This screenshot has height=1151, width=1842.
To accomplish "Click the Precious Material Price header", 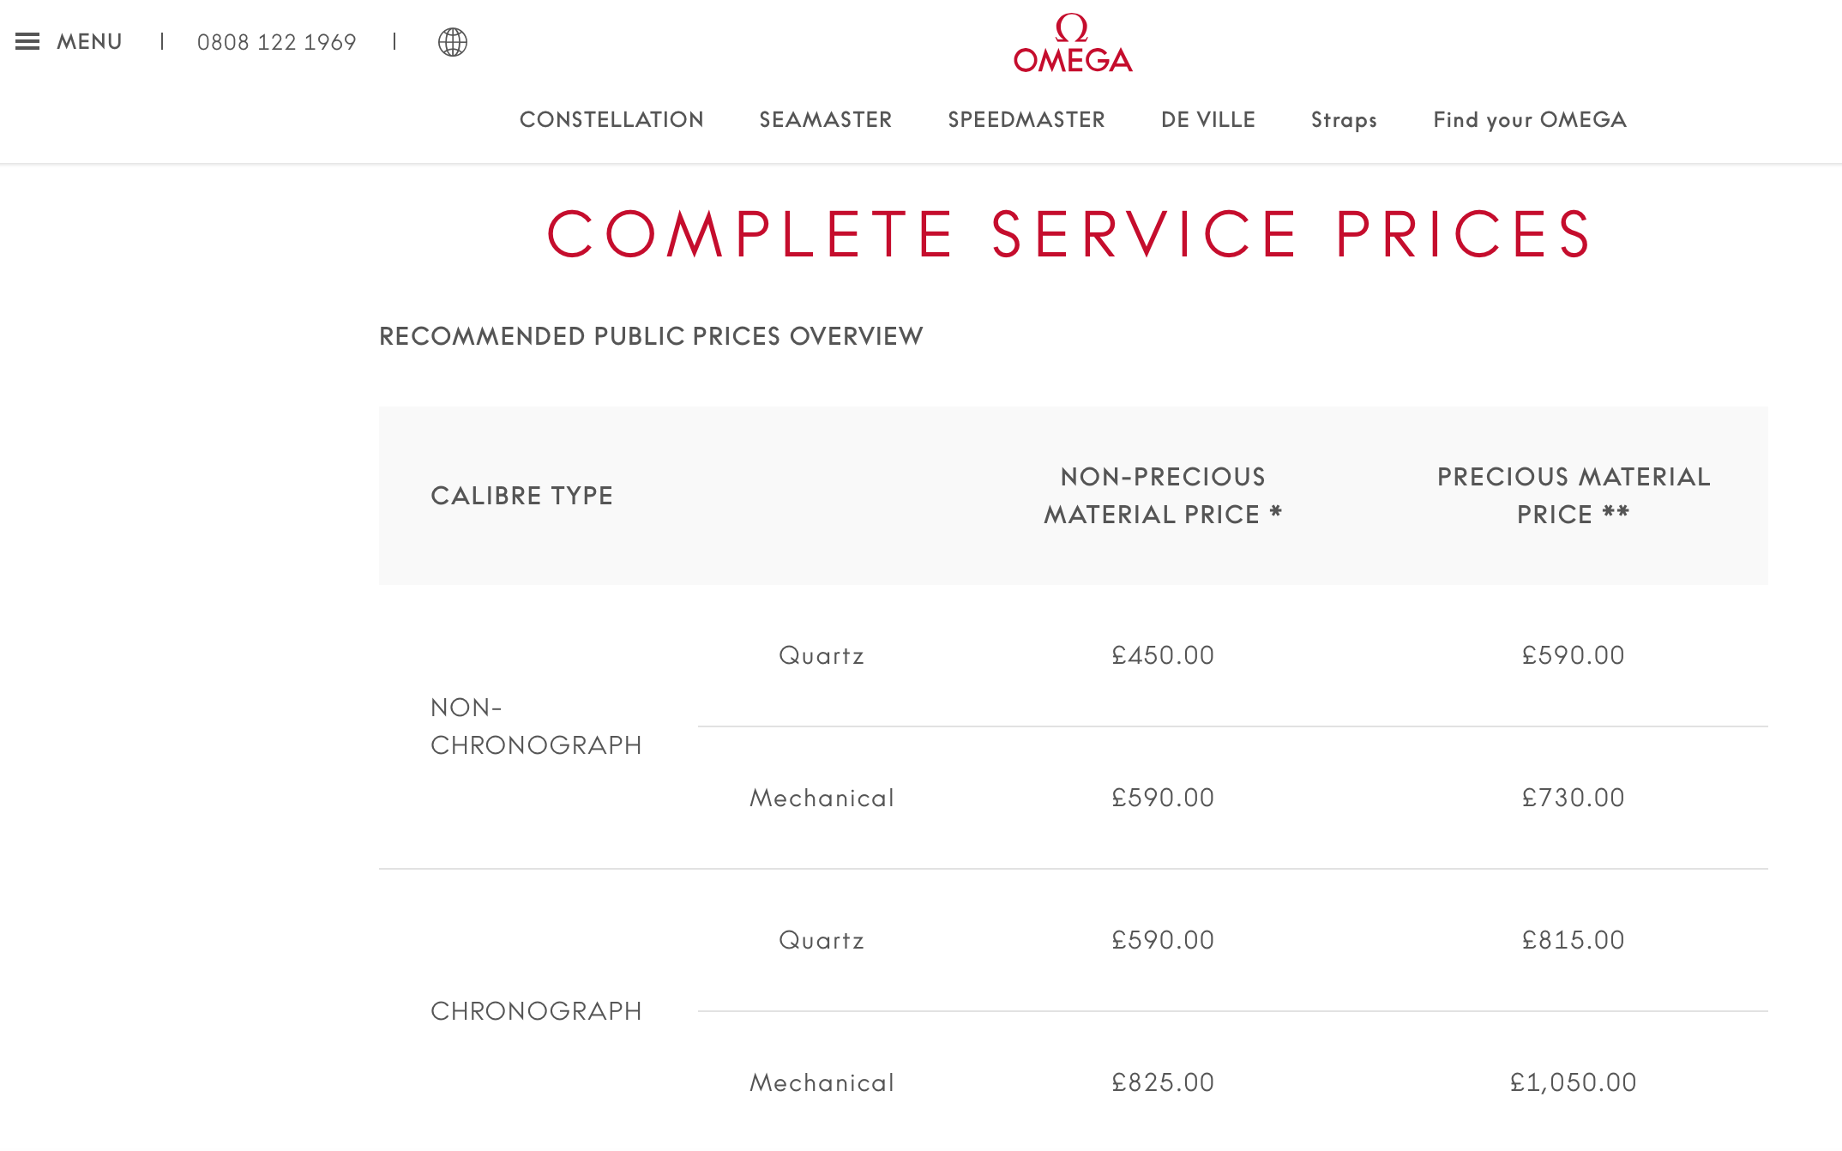I will 1573,496.
